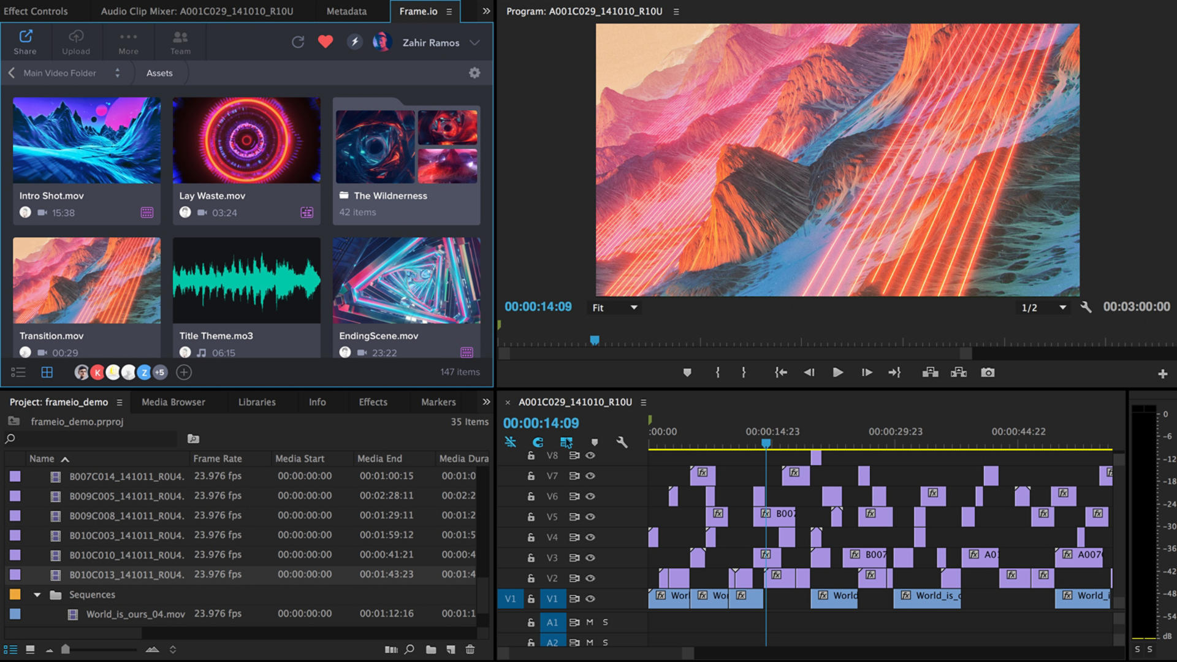Click the Share button in Frame.io panel
The height and width of the screenshot is (662, 1177).
[25, 42]
